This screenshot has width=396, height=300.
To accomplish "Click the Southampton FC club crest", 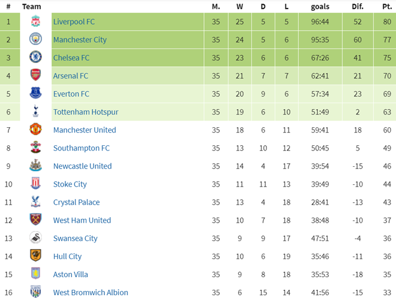I will point(36,148).
